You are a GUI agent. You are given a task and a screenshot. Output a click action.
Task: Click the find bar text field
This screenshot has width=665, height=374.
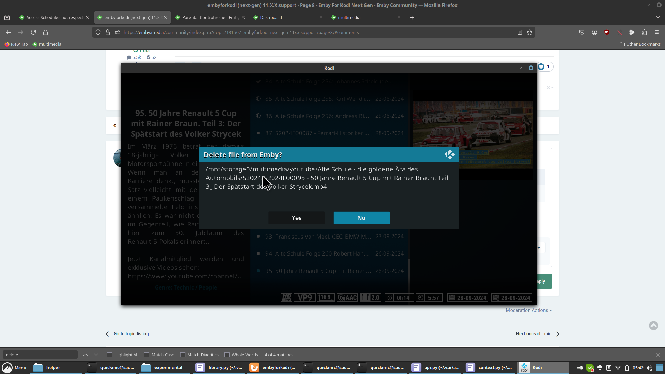pyautogui.click(x=40, y=355)
